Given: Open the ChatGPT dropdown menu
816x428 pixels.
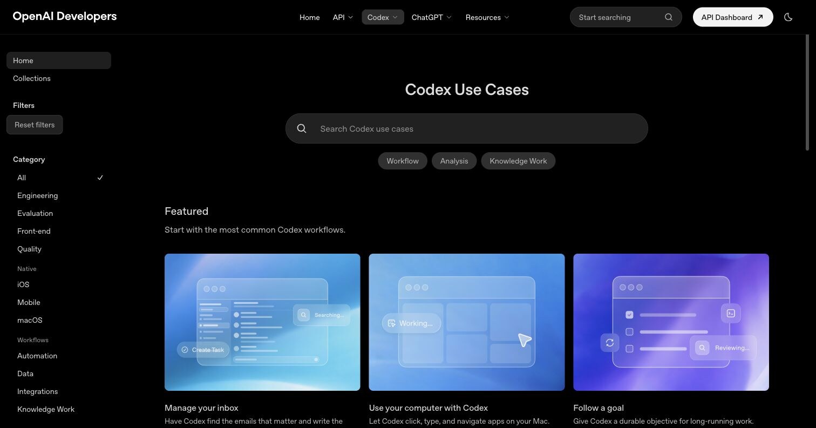Looking at the screenshot, I should 432,17.
